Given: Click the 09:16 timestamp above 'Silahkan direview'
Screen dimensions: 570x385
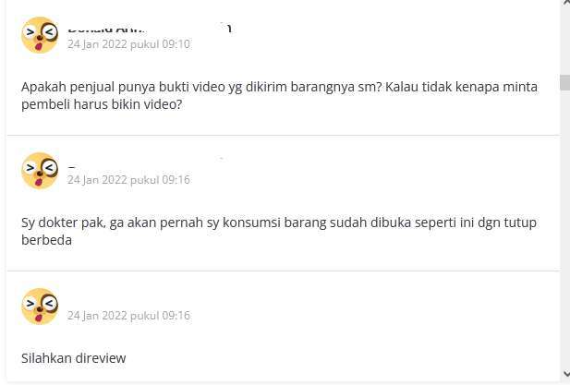Looking at the screenshot, I should click(128, 315).
